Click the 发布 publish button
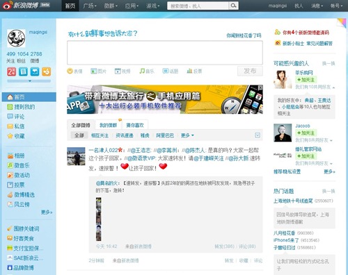 250,71
